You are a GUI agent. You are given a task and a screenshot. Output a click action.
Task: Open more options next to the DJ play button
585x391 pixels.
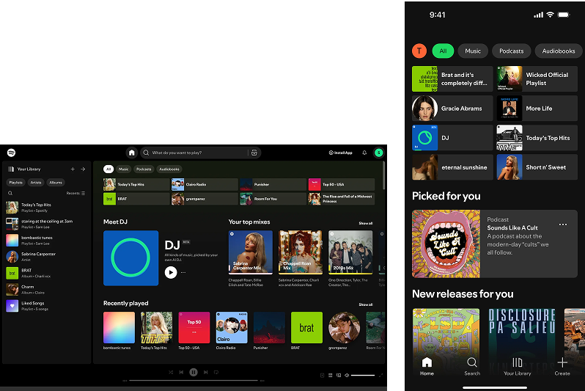(x=183, y=272)
